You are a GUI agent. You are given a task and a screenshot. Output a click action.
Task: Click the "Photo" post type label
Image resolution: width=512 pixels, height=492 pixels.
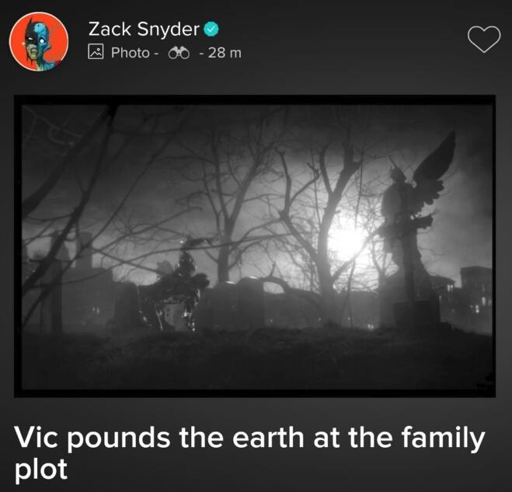(131, 53)
